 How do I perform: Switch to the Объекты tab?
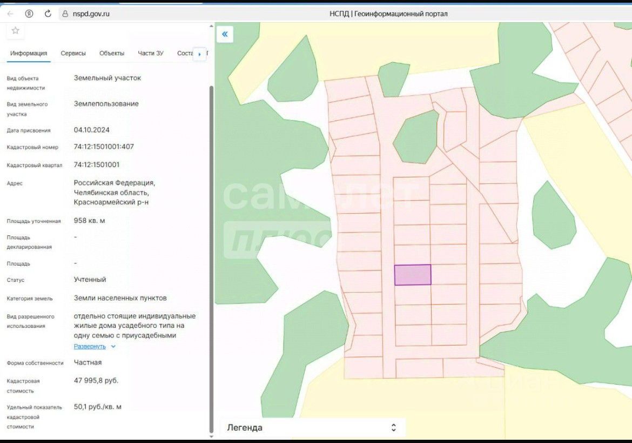(x=112, y=53)
